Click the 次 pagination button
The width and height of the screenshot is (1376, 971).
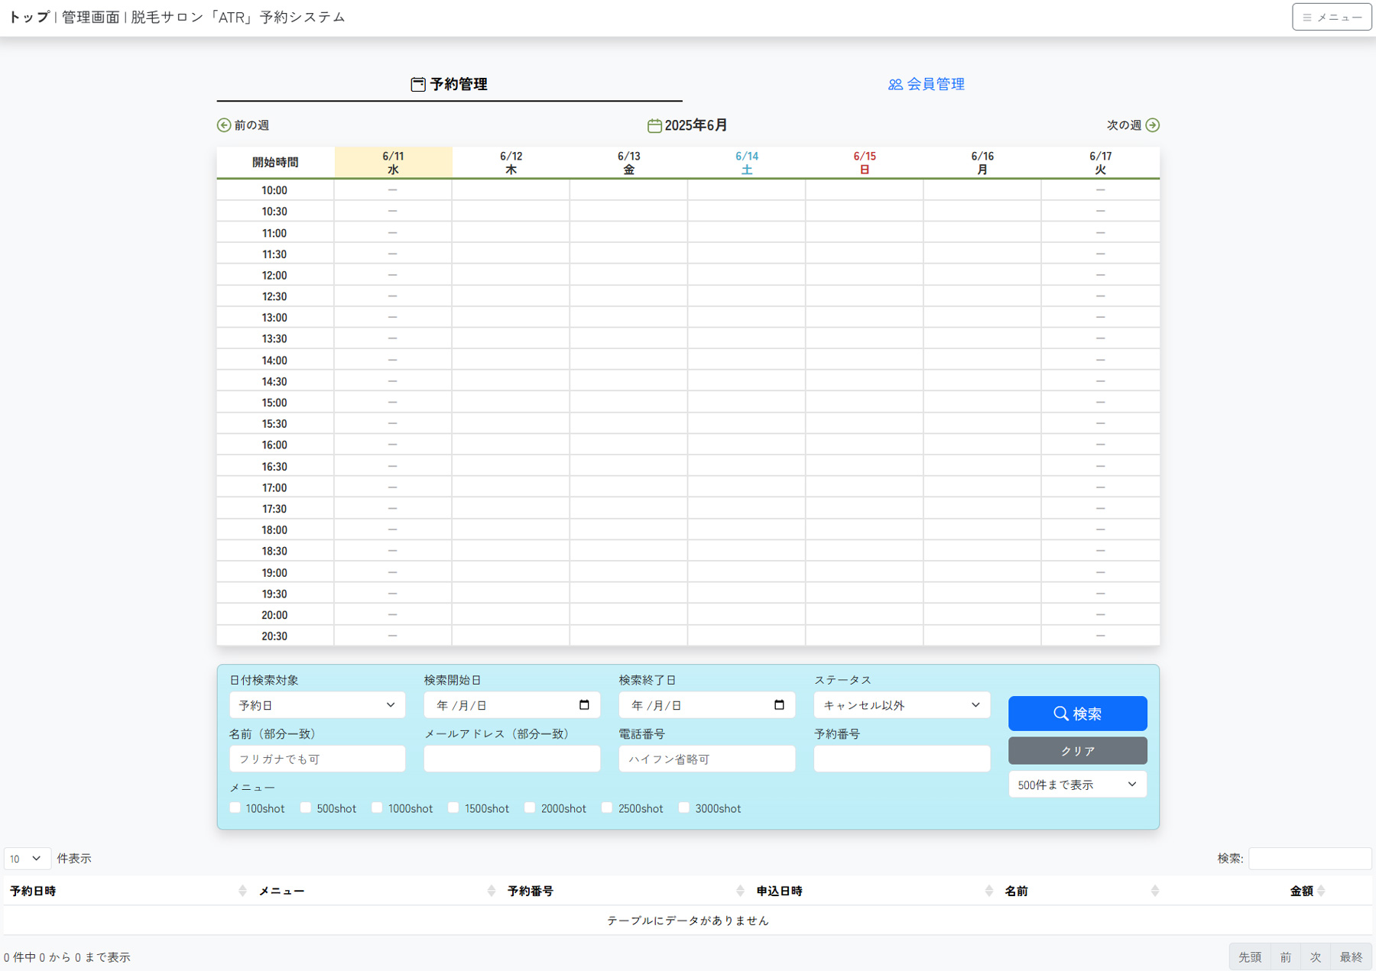(1316, 957)
